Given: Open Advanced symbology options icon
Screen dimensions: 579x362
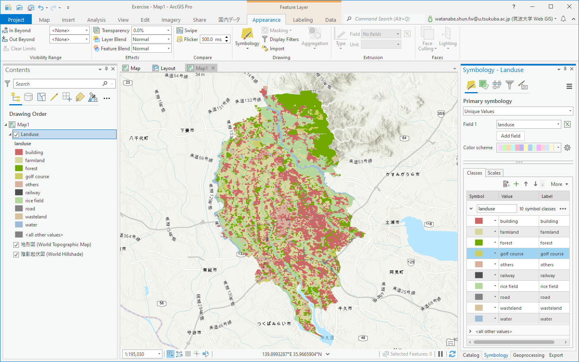Looking at the screenshot, I should (523, 85).
